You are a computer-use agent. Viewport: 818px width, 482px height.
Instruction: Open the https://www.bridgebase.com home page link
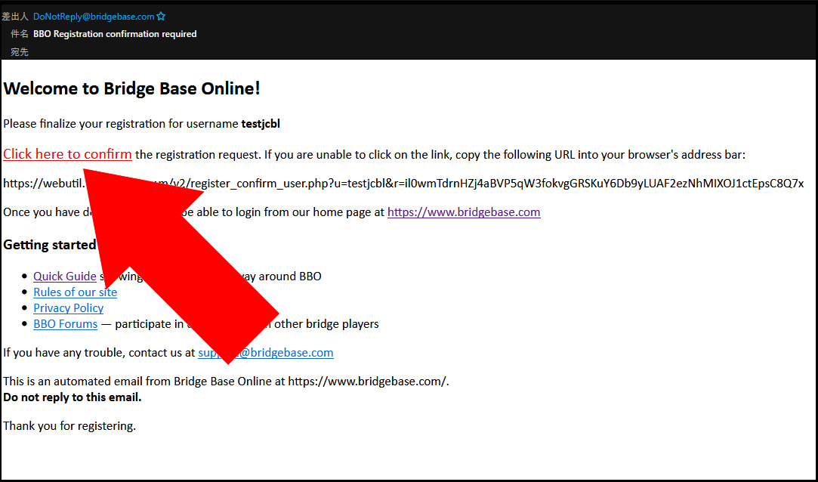coord(464,212)
